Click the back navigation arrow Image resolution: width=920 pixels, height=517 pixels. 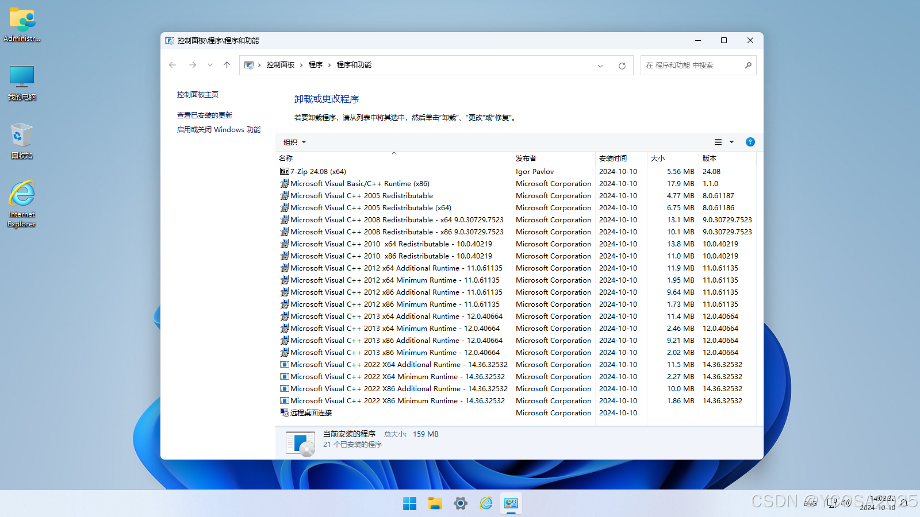click(x=172, y=65)
